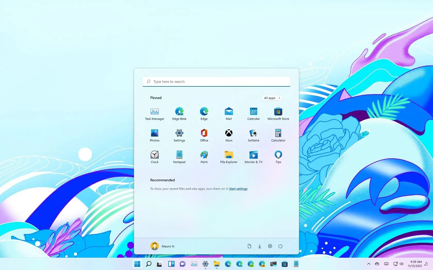Launch the Movies & TV app
Screen dimensions: 433x270
click(x=253, y=157)
